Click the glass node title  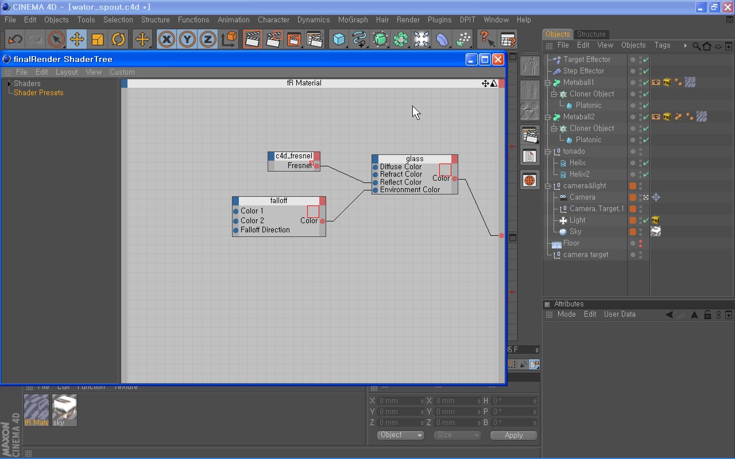(415, 159)
